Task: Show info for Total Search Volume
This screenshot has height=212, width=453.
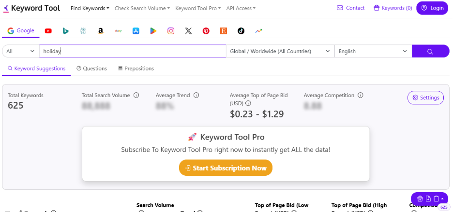Action: click(x=136, y=96)
